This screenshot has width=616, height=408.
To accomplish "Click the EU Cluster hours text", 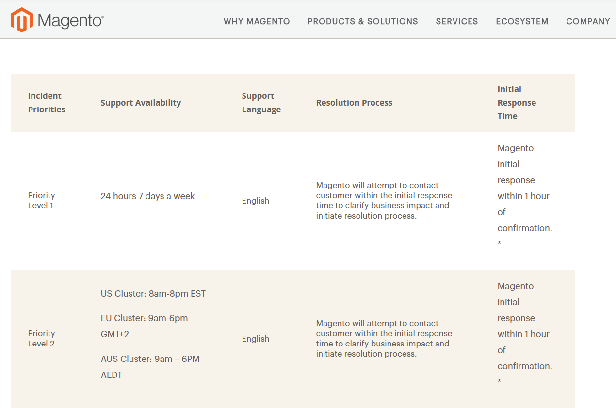I will [144, 326].
